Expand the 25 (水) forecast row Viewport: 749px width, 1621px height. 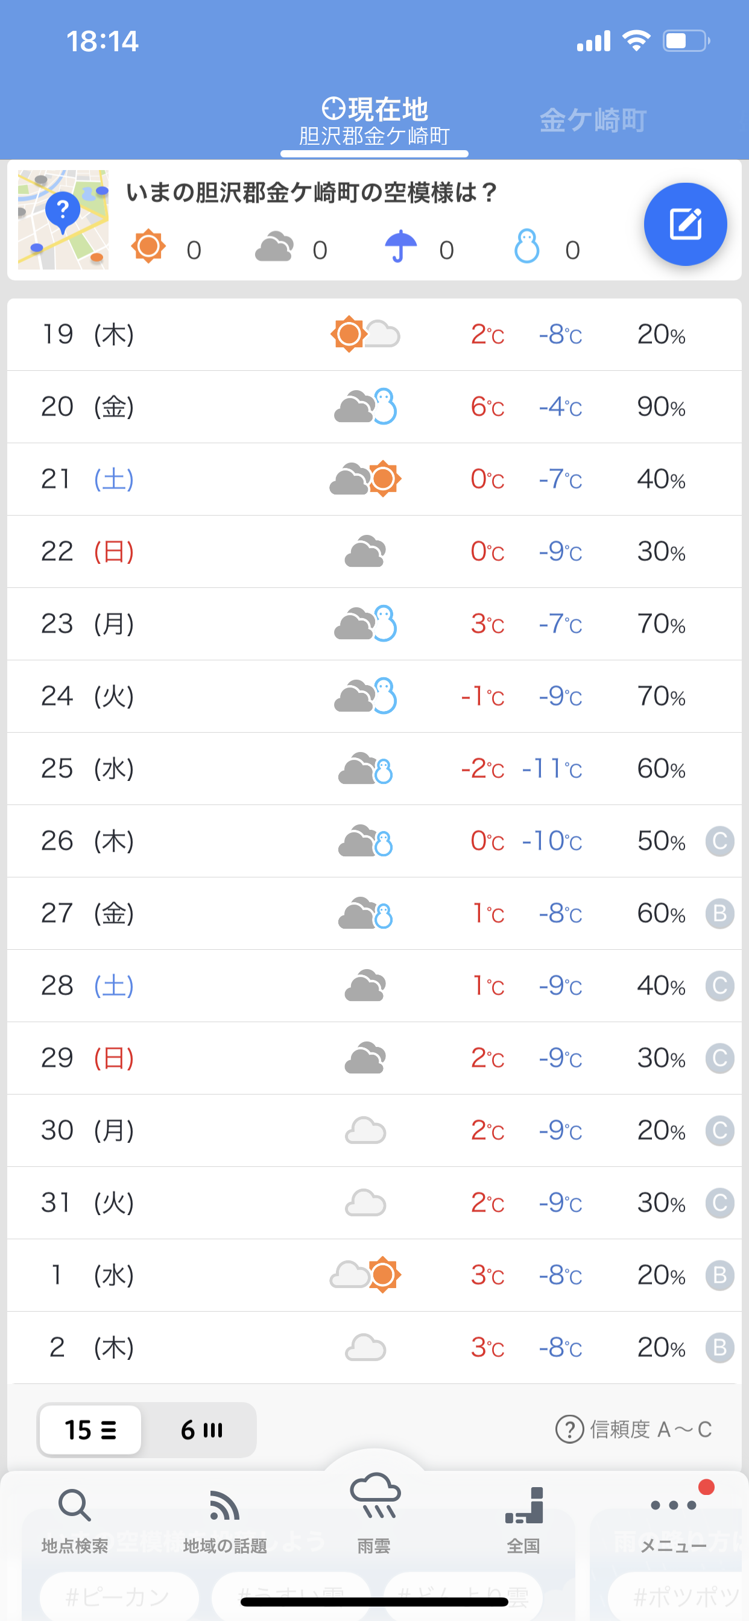click(x=374, y=768)
